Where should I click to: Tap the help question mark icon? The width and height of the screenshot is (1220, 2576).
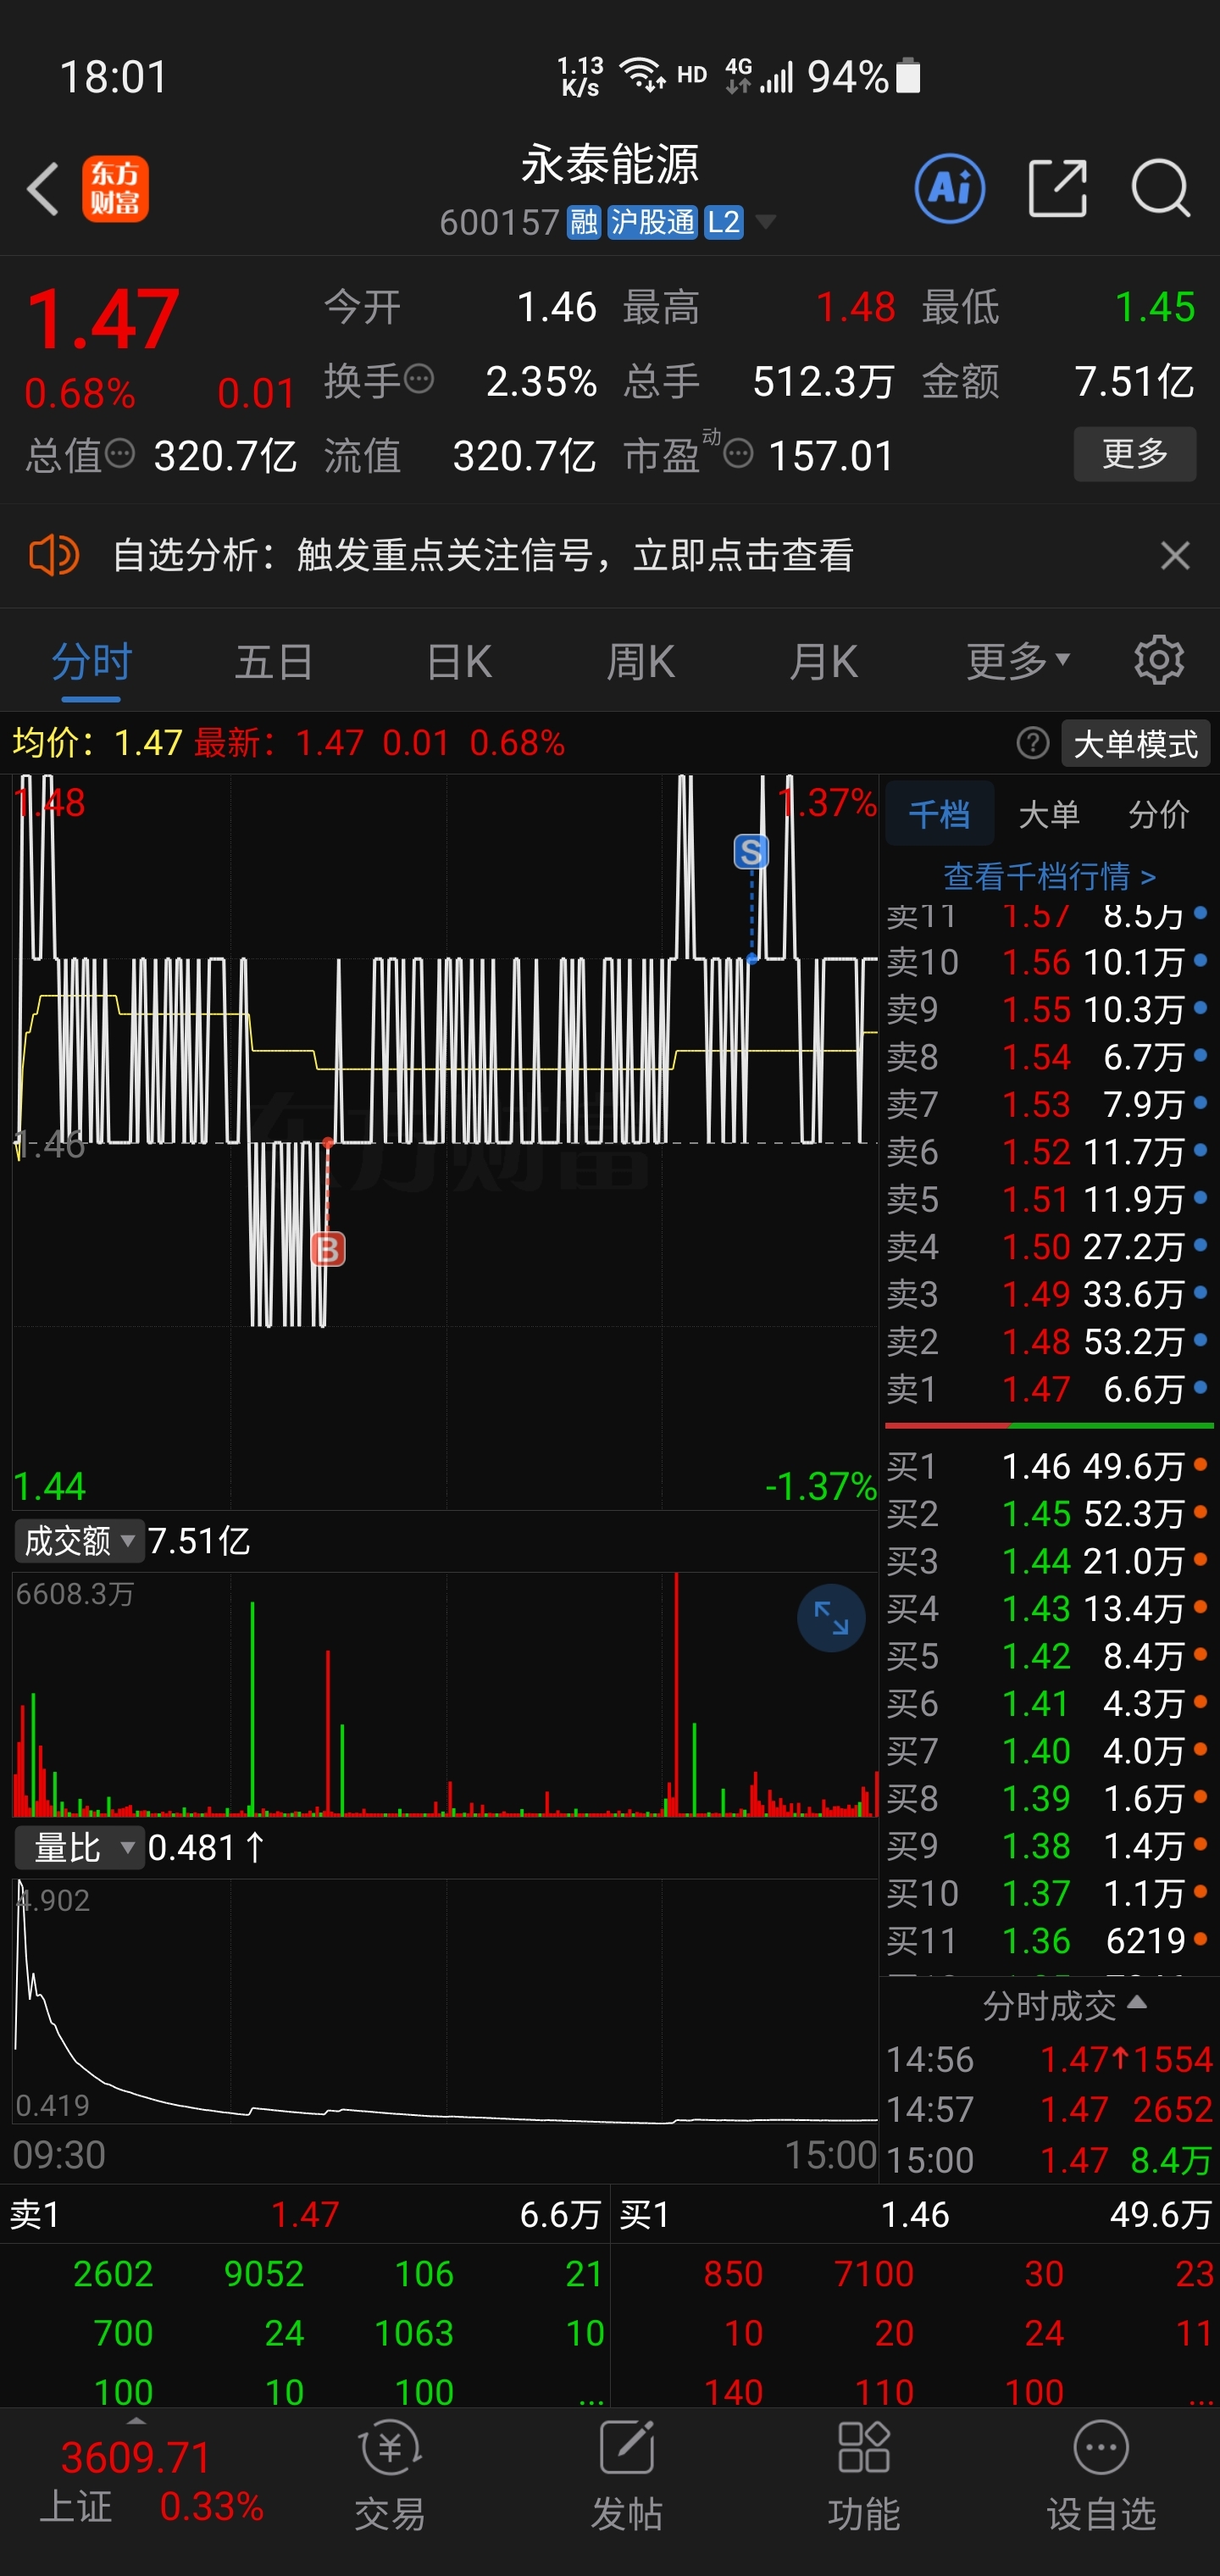point(1033,743)
